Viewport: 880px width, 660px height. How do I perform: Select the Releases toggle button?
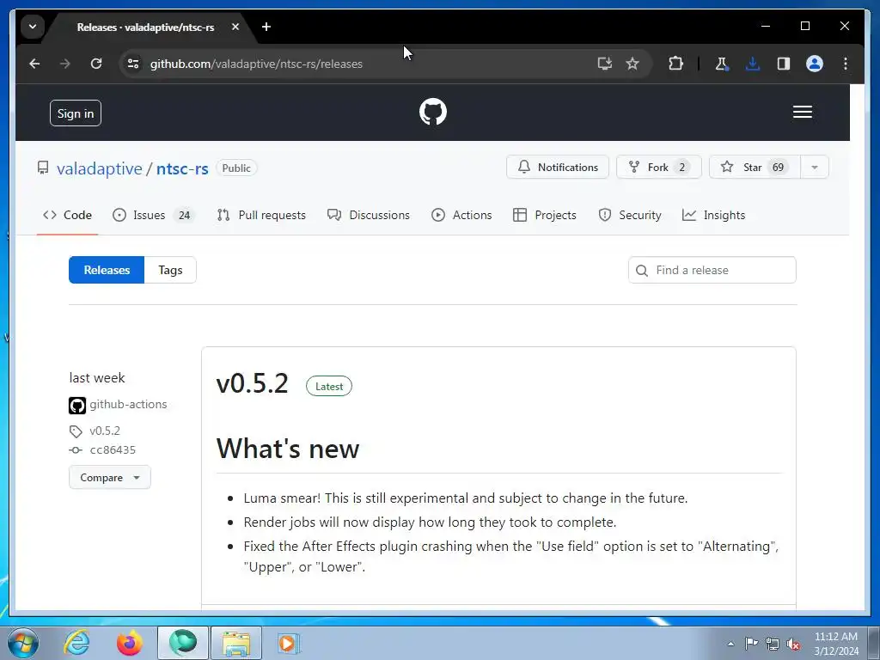pos(107,270)
